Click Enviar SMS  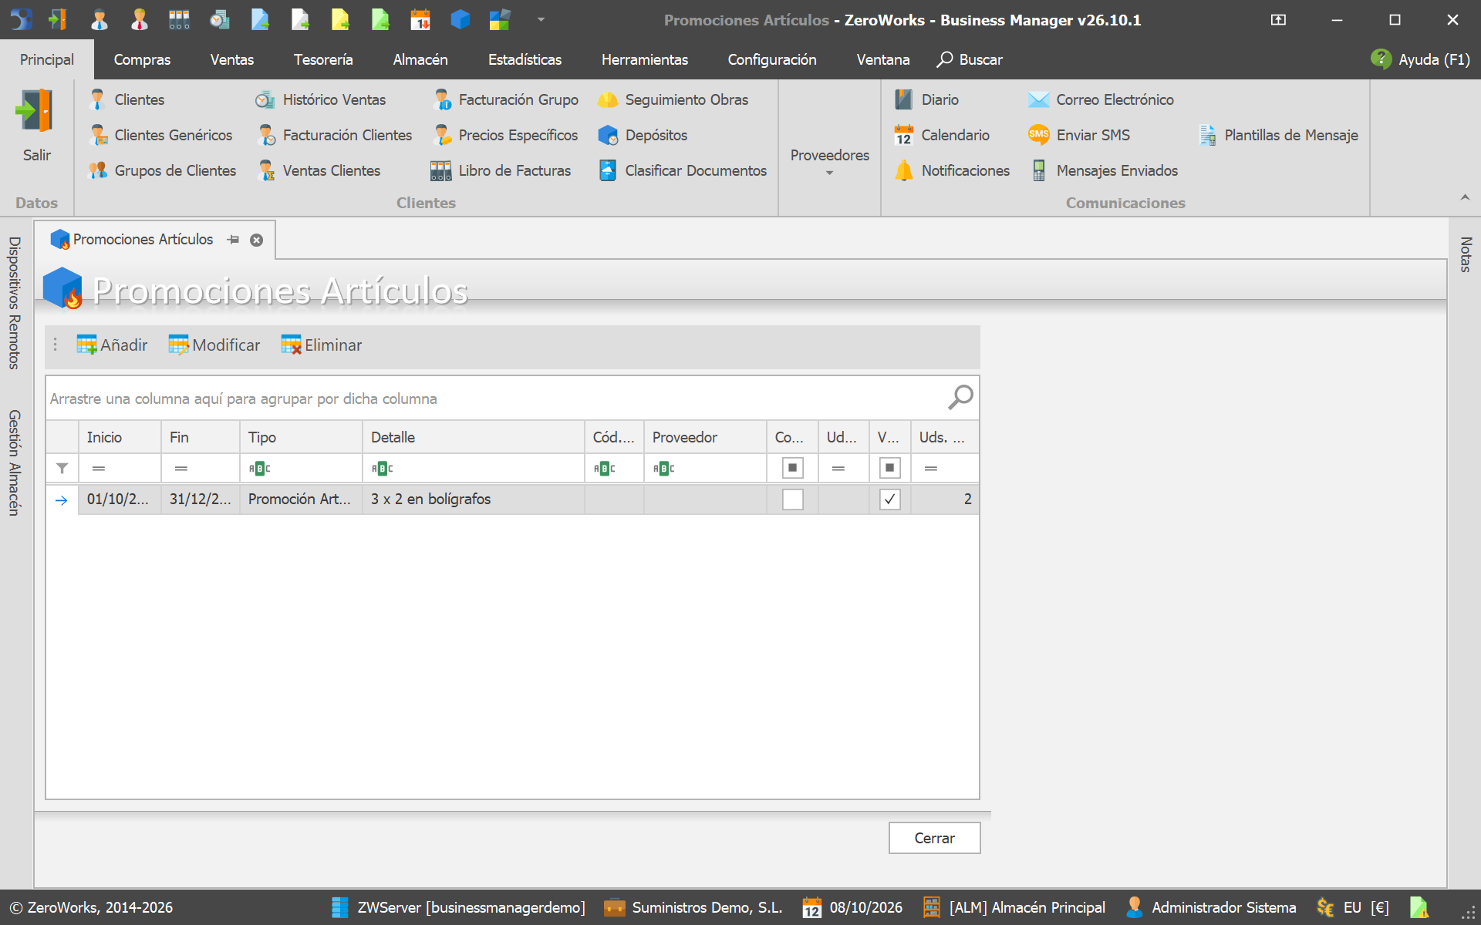tap(1079, 135)
